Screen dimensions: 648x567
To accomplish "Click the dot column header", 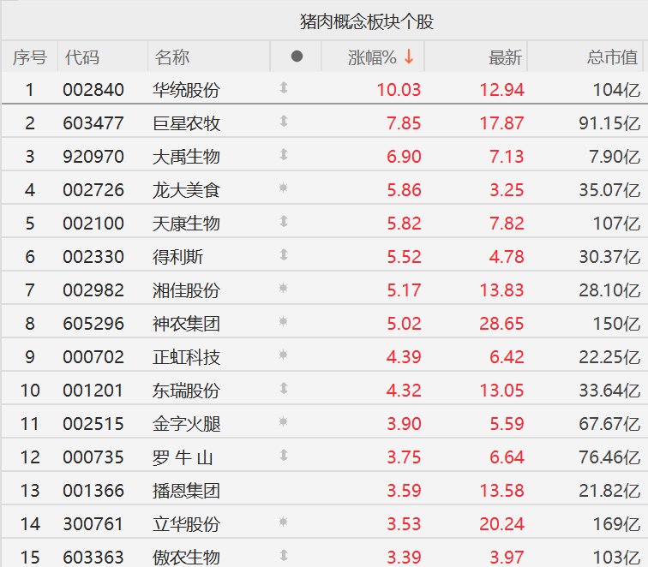I will tap(297, 57).
